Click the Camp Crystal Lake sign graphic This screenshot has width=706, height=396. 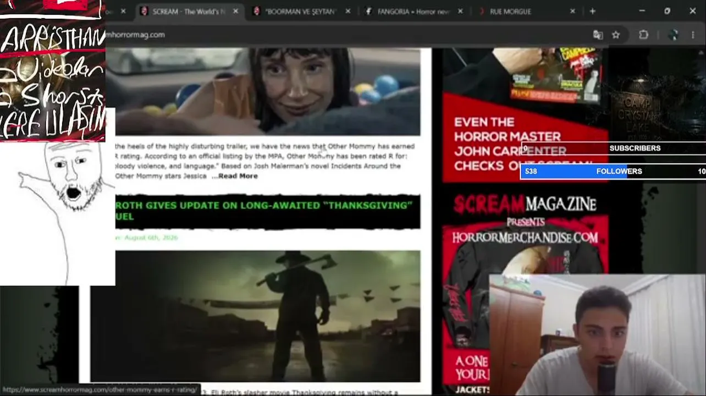[638, 116]
